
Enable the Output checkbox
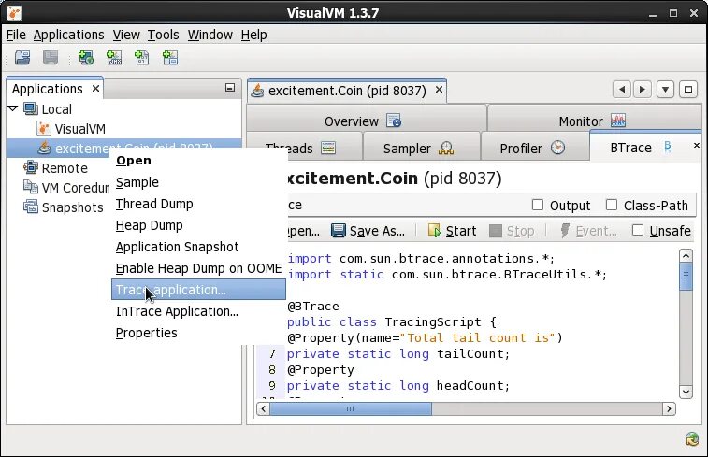click(x=538, y=205)
